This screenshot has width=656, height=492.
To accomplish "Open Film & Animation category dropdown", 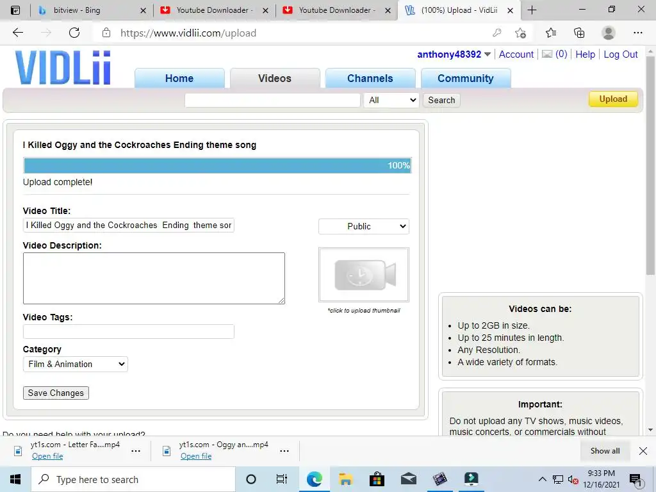I will [76, 364].
